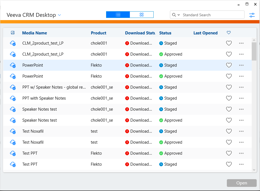Expand the Veeva CRM Desktop dropdown chevron
This screenshot has width=260, height=191.
tap(59, 15)
